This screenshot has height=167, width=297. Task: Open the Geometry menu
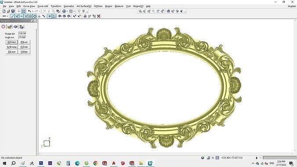(x=69, y=6)
